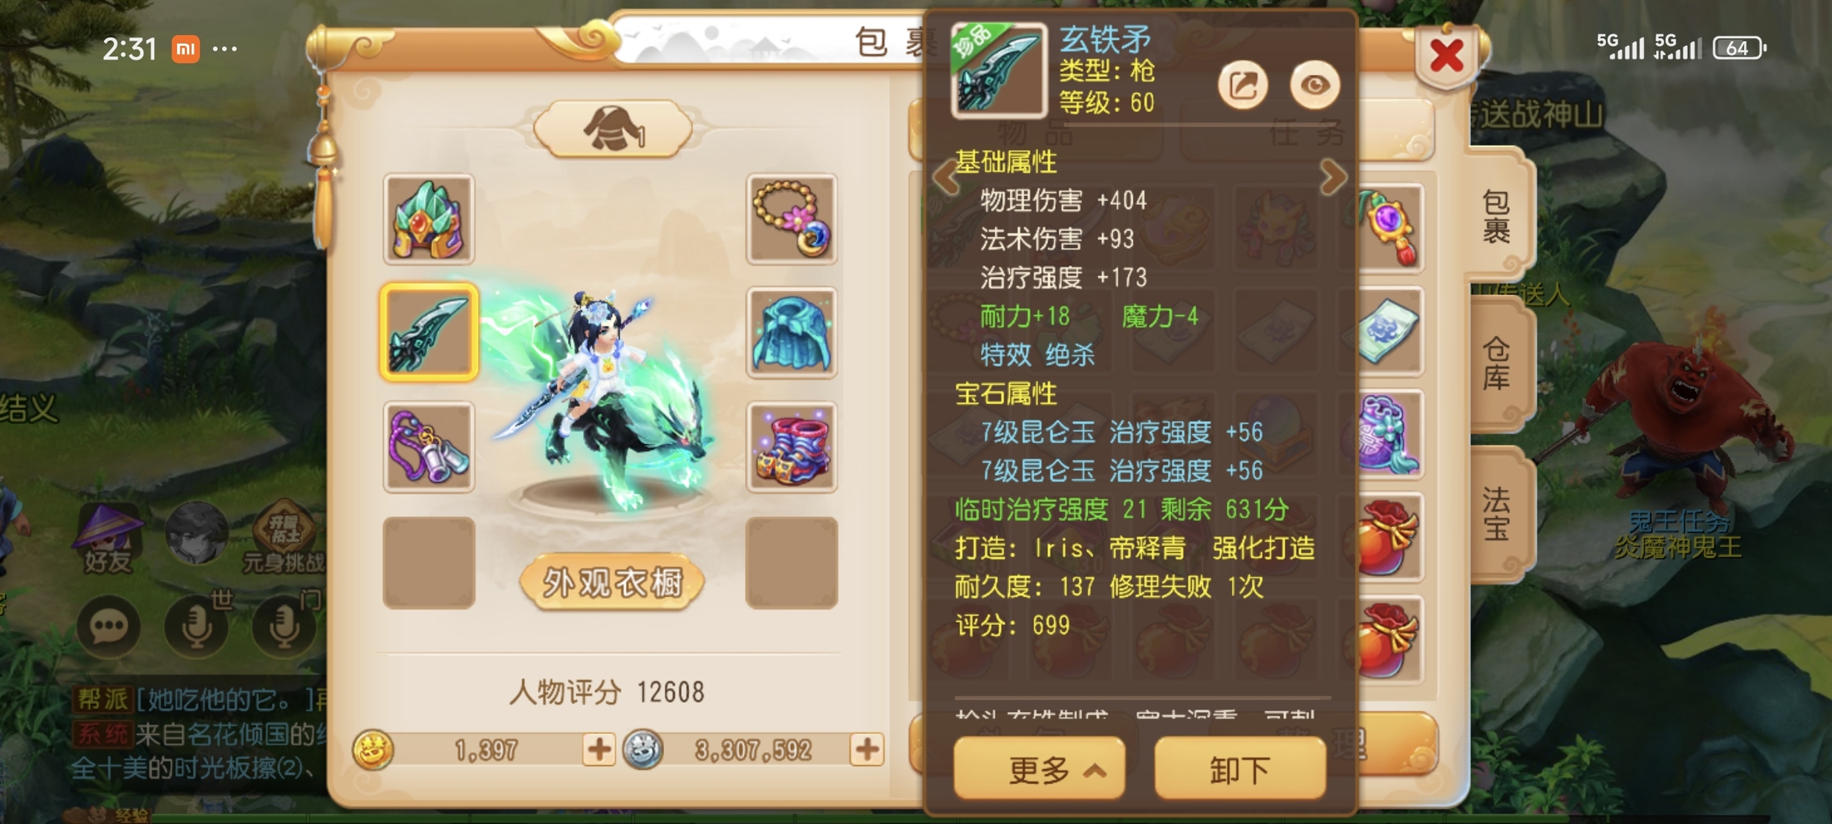Open the 外观衣橱 wardrobe button

(612, 583)
